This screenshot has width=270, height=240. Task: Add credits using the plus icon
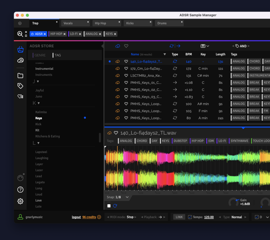(99, 217)
